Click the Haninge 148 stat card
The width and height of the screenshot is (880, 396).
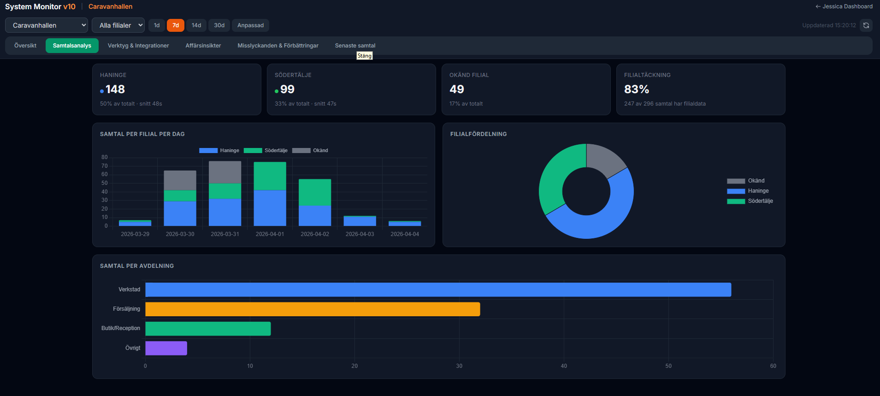177,89
